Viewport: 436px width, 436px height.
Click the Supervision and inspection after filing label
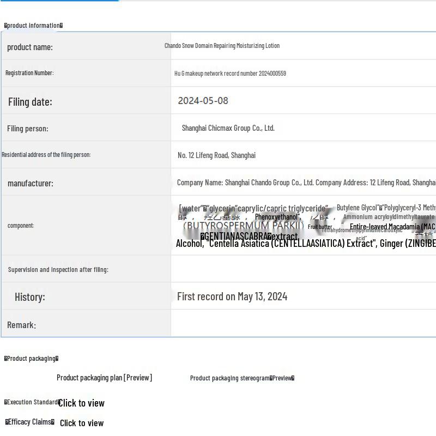(x=58, y=270)
